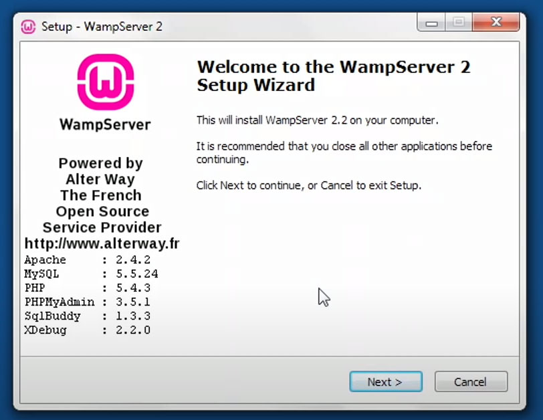Cancel the WampServer setup
The width and height of the screenshot is (543, 420).
coord(471,382)
